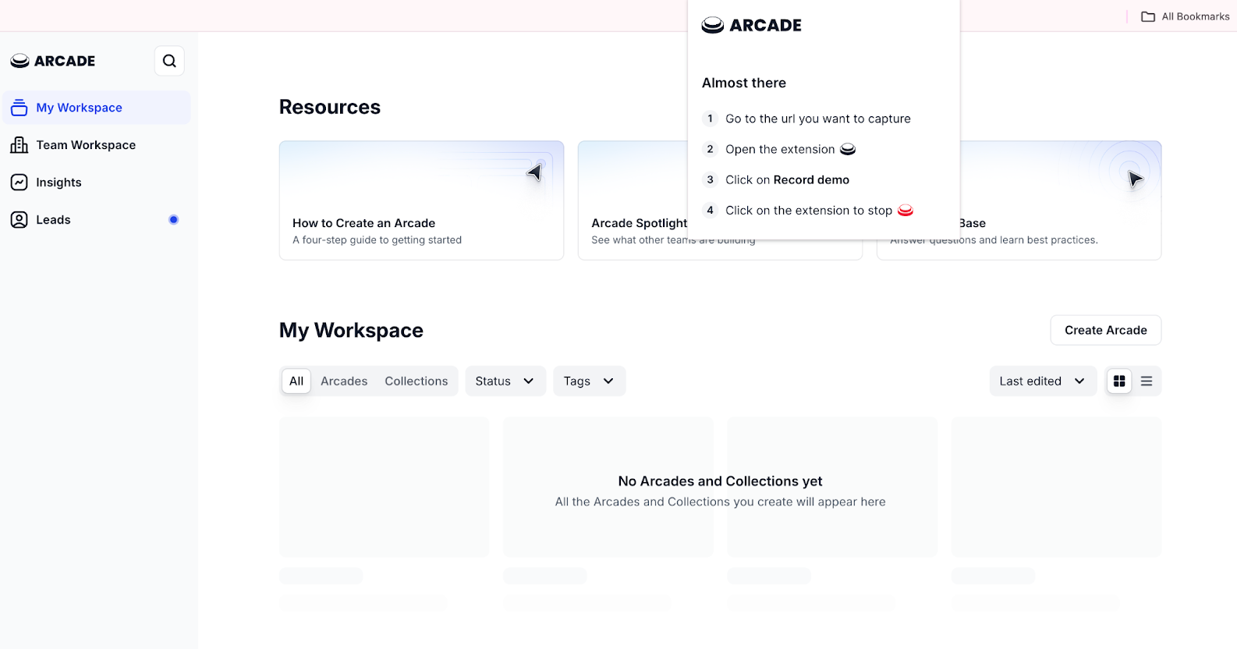This screenshot has width=1237, height=649.
Task: Click the blue notification dot beside Leads
Action: [174, 220]
